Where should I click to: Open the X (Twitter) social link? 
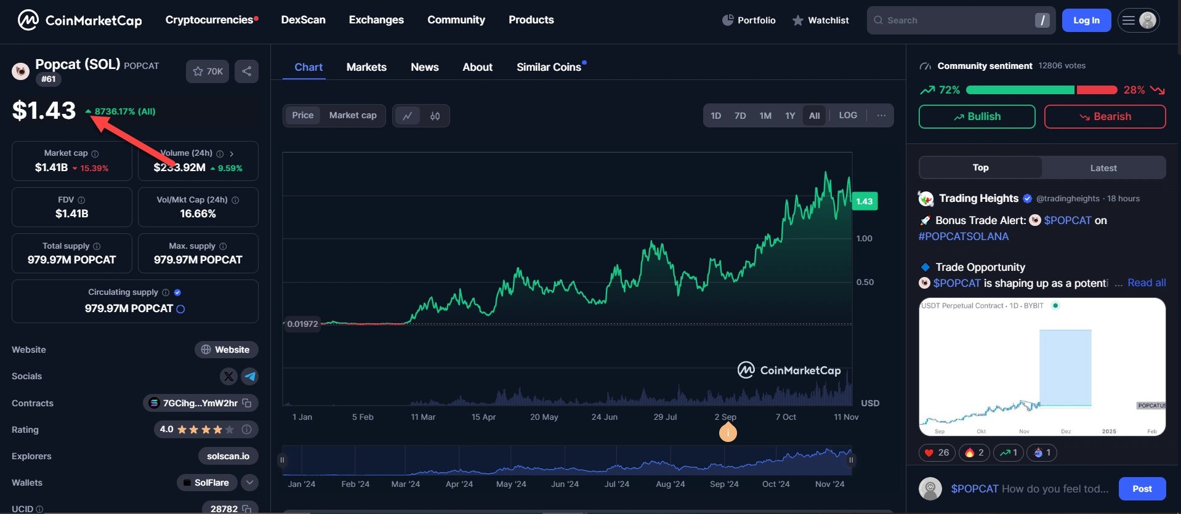tap(228, 376)
